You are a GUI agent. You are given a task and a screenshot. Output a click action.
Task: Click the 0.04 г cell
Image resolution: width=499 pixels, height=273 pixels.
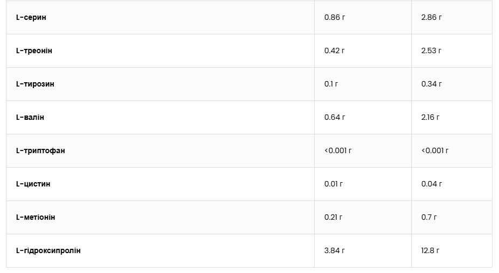click(431, 184)
